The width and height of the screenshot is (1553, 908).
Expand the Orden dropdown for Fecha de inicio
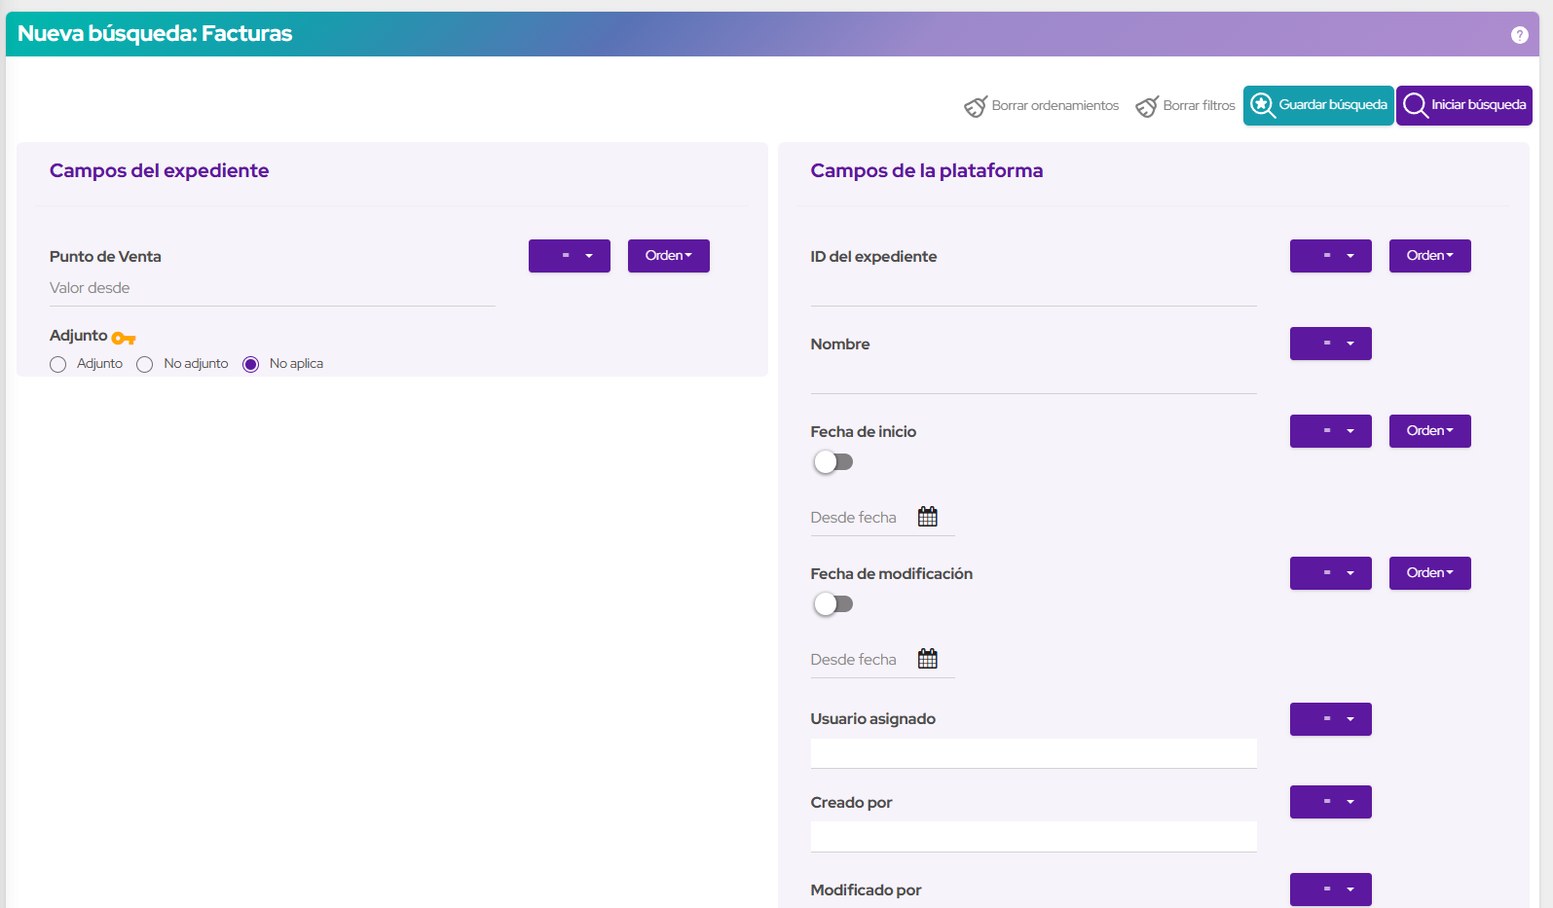click(1429, 431)
